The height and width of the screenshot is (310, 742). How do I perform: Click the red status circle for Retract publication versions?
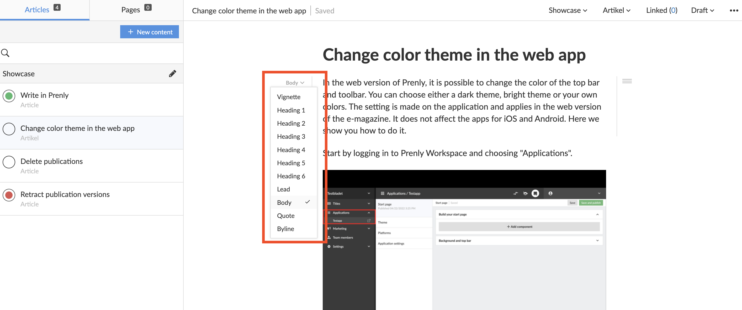pyautogui.click(x=9, y=195)
